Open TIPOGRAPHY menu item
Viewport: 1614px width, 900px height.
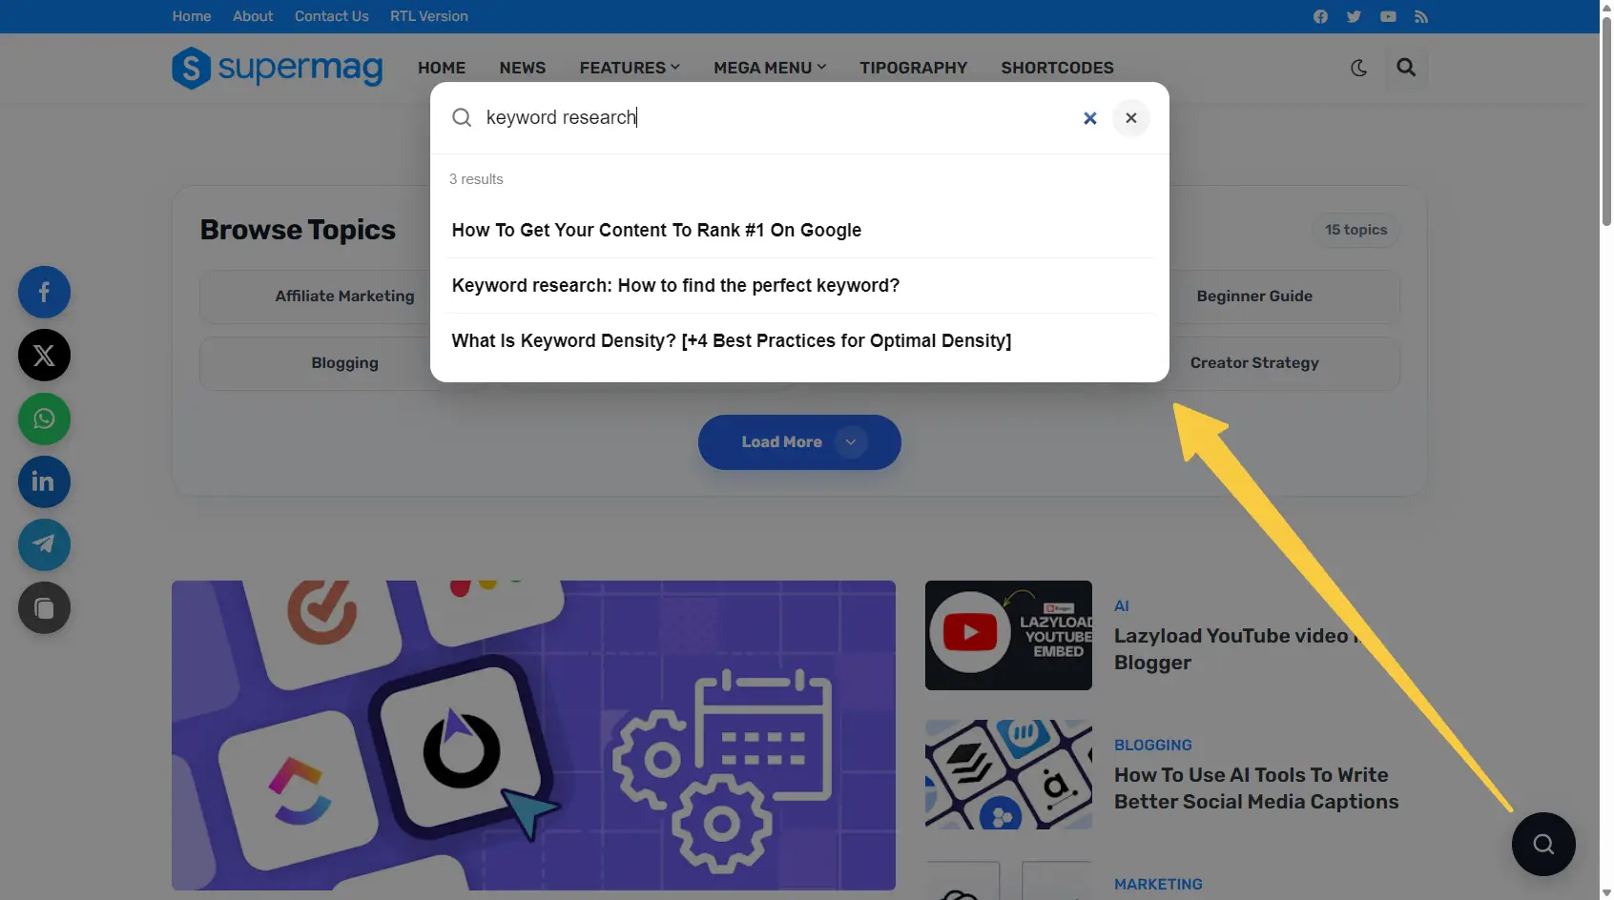point(914,68)
